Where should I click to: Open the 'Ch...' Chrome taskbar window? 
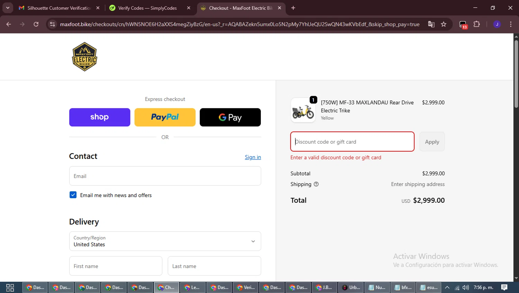click(167, 287)
